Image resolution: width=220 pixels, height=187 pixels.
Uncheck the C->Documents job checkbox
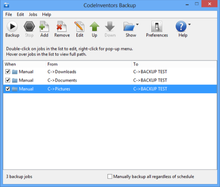tap(8, 80)
